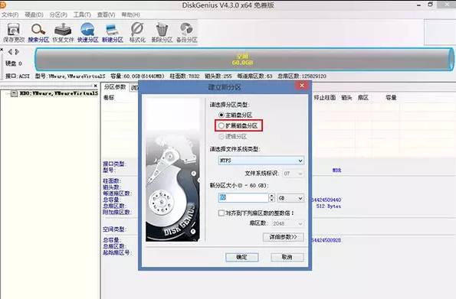Click the Capacity (容量) column header

pos(391,98)
